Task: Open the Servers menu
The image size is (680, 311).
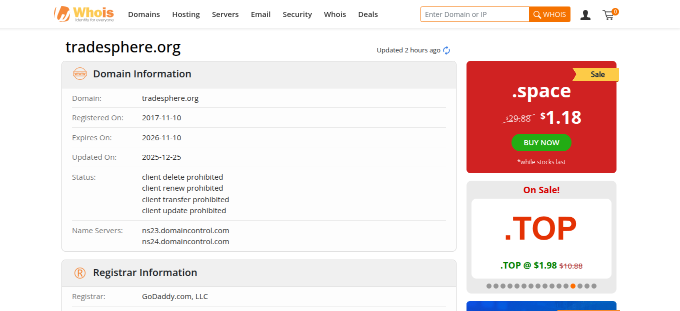Action: pyautogui.click(x=225, y=14)
